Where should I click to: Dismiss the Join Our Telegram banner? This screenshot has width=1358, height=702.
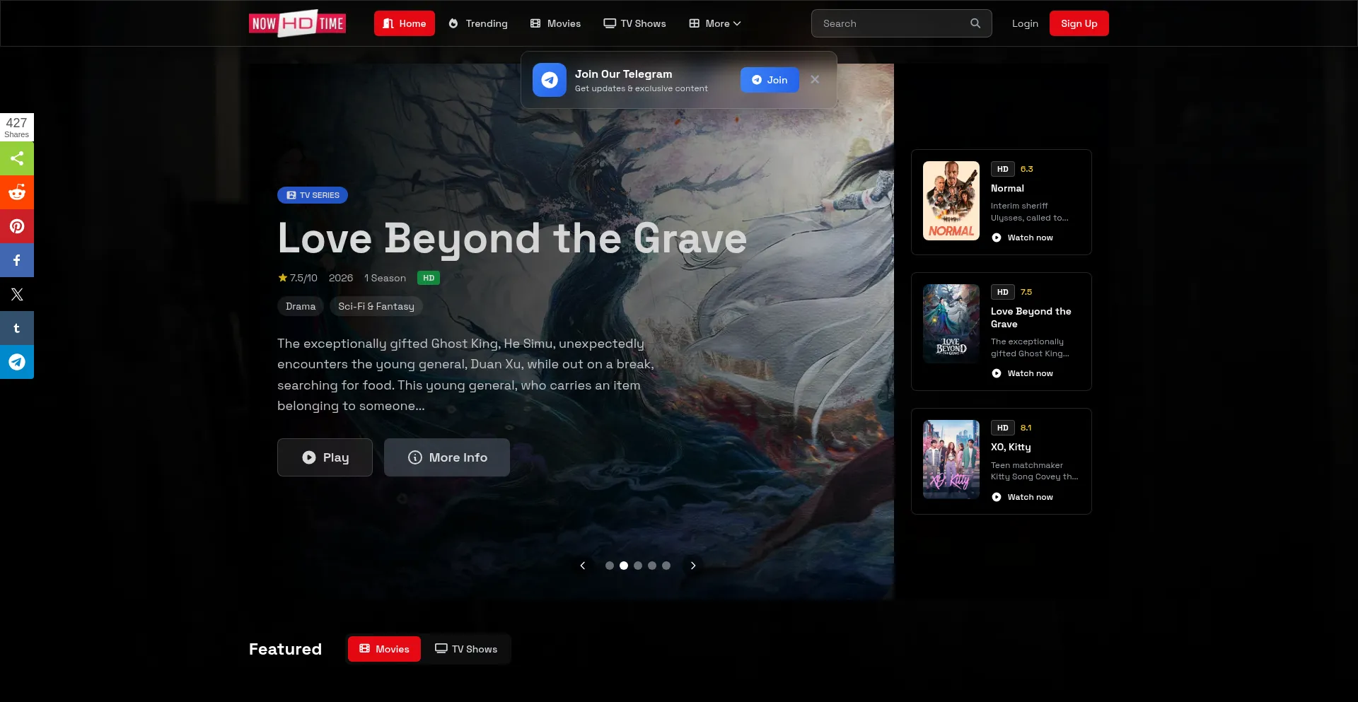[815, 80]
